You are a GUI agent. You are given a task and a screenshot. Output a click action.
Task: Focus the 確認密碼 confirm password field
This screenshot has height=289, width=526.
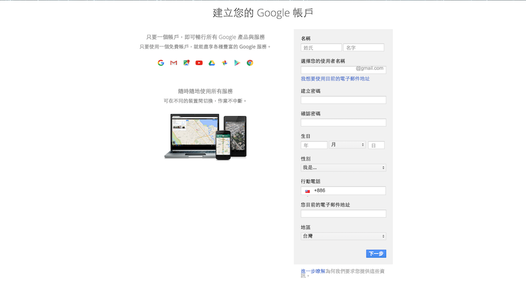[x=343, y=122]
